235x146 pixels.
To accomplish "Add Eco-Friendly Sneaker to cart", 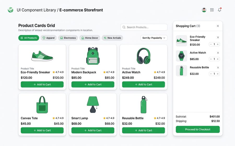I will 42,84.
